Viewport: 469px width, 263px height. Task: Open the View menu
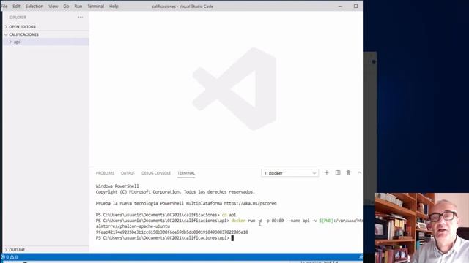[x=53, y=7]
